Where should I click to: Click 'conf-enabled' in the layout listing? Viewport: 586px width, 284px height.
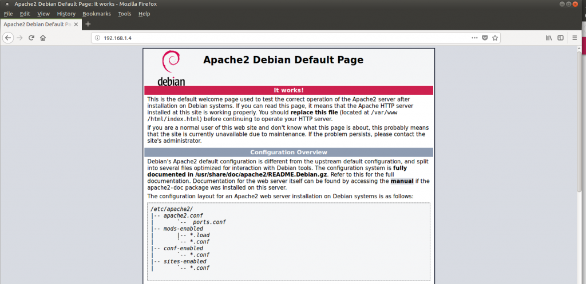click(x=183, y=249)
